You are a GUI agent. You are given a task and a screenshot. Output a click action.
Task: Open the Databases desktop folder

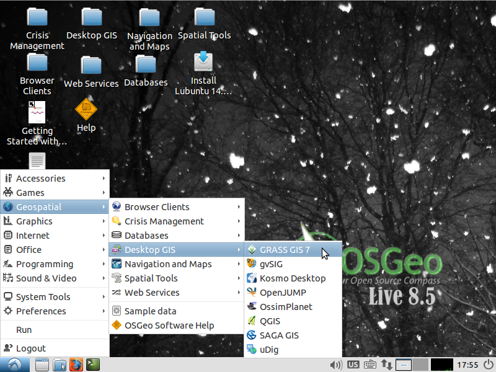146,64
